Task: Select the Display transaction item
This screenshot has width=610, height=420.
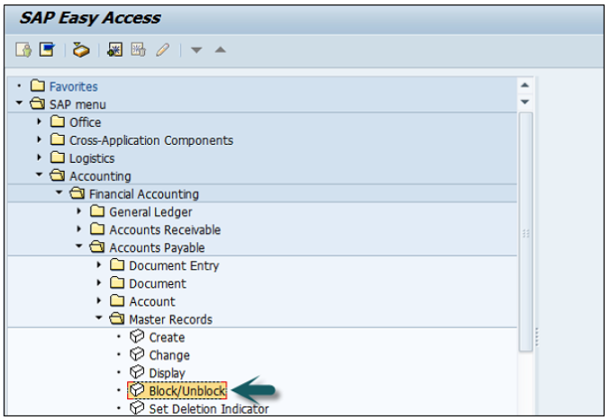Action: [167, 373]
